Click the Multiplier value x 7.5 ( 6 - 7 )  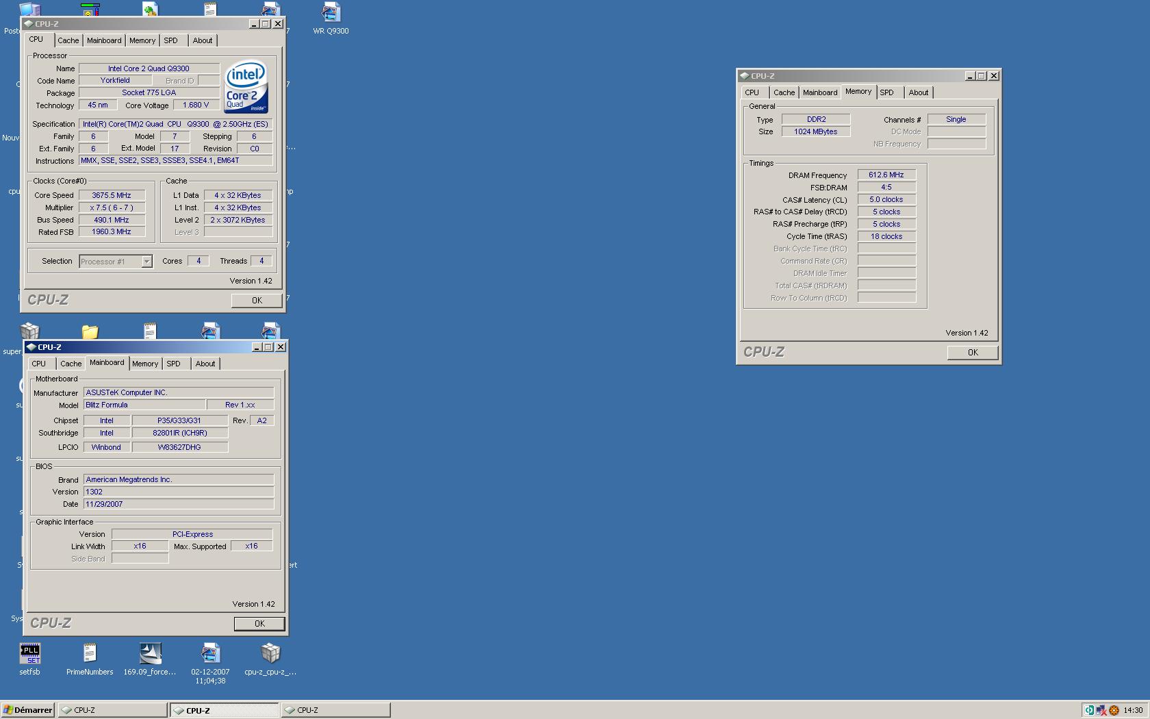point(112,207)
